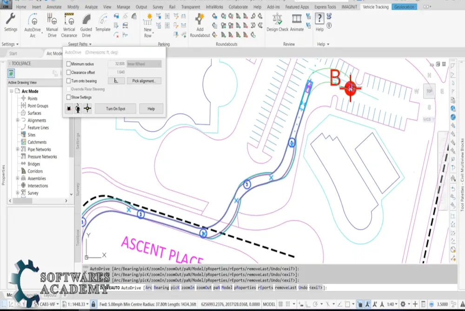Run the Design Check review tool
Image resolution: width=465 pixels, height=311 pixels.
(277, 22)
